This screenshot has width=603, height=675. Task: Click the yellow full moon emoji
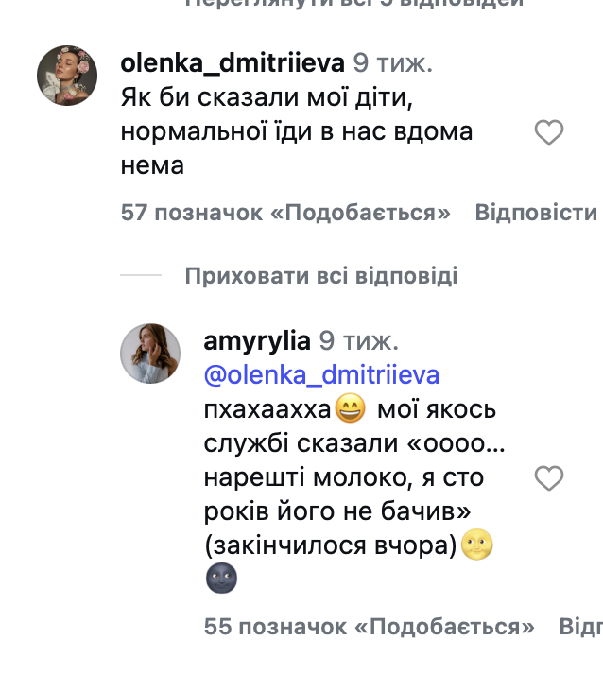[477, 545]
